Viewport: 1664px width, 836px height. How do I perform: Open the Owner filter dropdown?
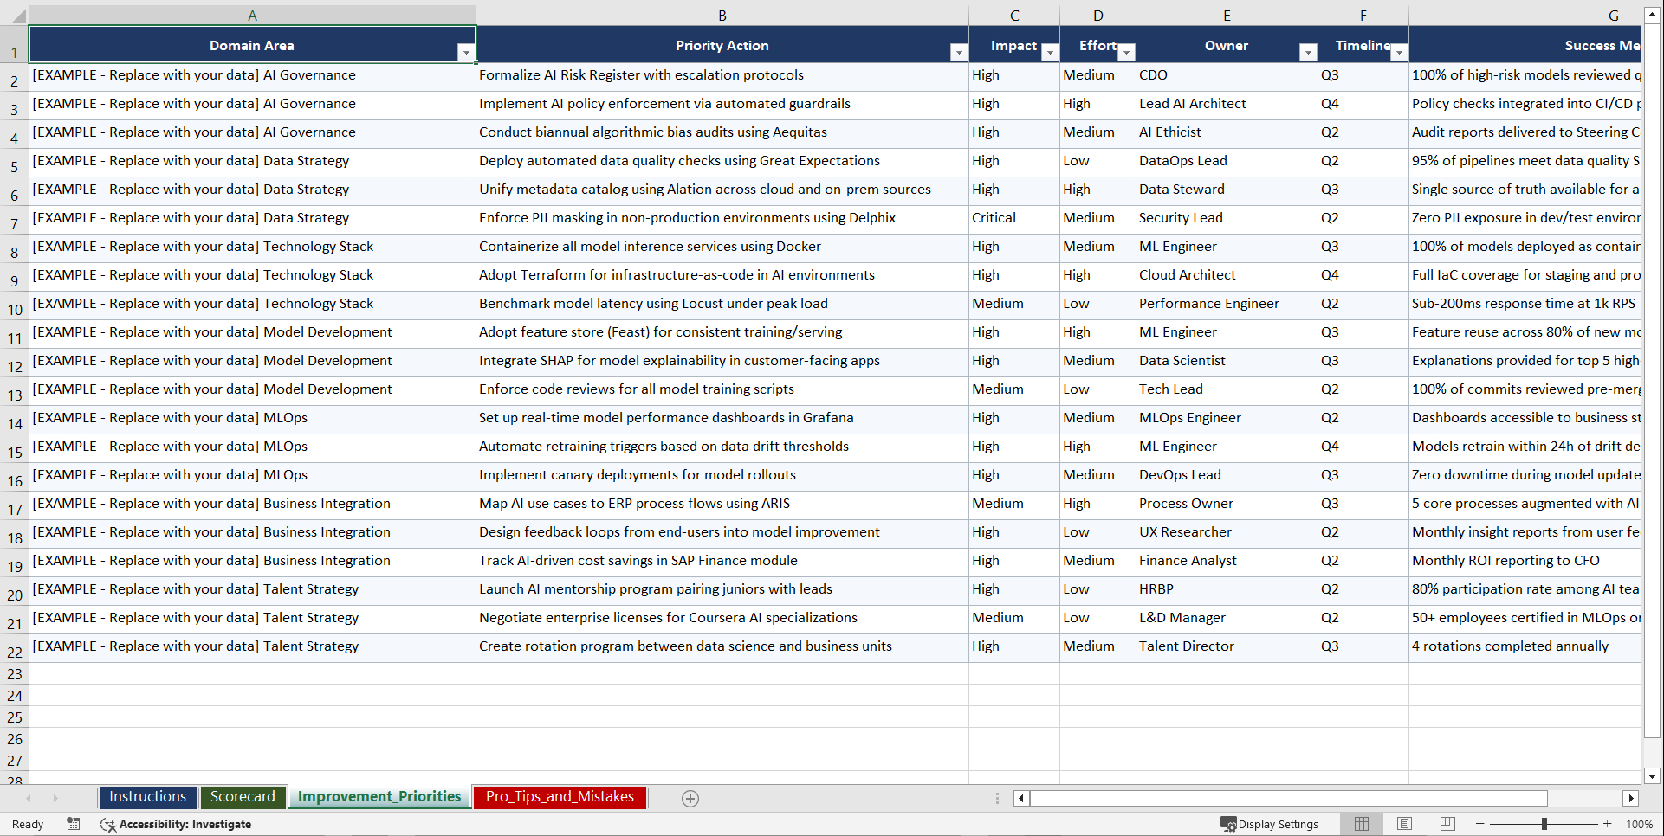(x=1307, y=53)
